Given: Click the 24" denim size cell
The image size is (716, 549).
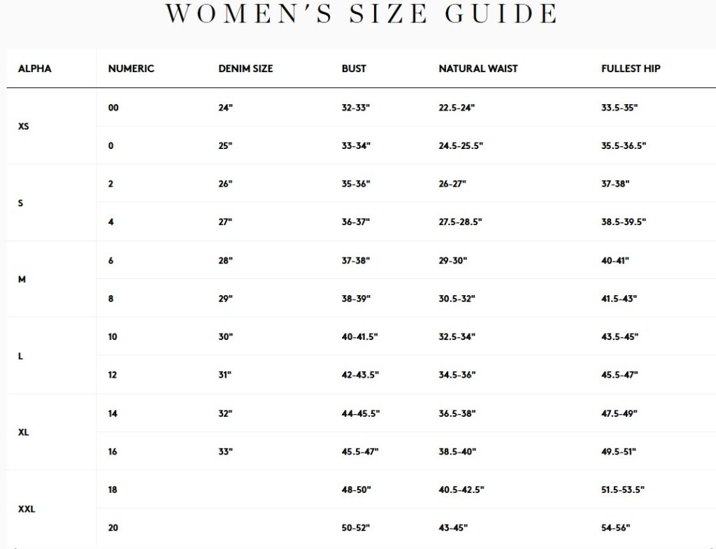Looking at the screenshot, I should click(x=225, y=108).
